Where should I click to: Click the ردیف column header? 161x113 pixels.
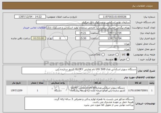click(x=152, y=83)
